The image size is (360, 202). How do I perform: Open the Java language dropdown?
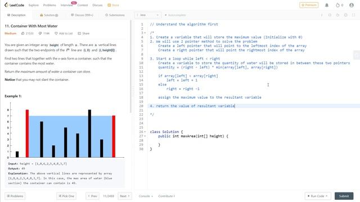(147, 15)
